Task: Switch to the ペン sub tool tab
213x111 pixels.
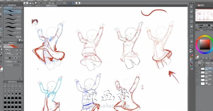Action: point(8,8)
